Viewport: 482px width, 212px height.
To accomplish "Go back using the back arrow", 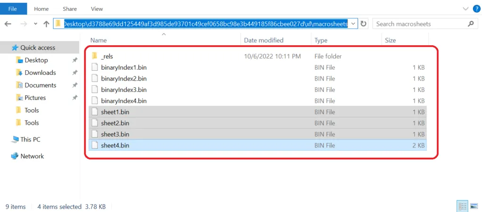I will pos(8,24).
